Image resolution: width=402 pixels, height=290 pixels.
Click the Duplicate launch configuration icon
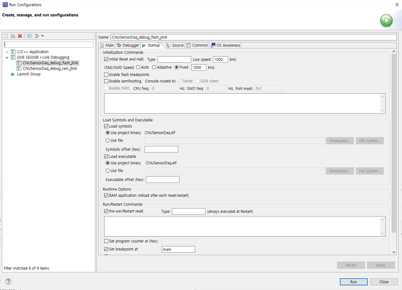point(12,36)
